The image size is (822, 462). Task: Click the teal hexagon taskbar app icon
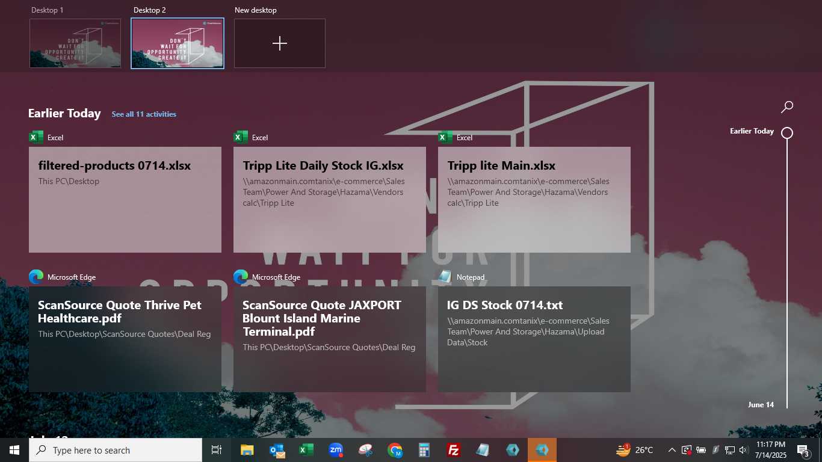[513, 450]
